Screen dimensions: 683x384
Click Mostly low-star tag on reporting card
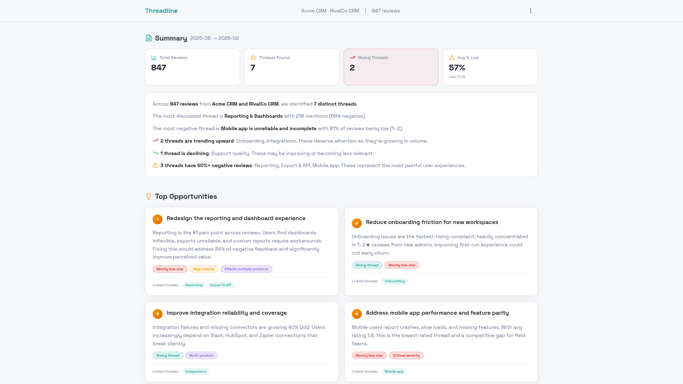[x=170, y=269]
